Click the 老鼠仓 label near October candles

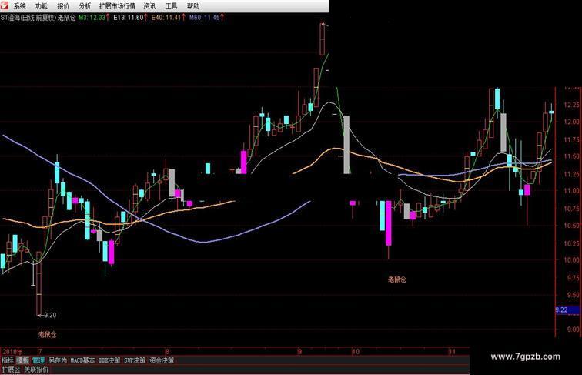[396, 280]
